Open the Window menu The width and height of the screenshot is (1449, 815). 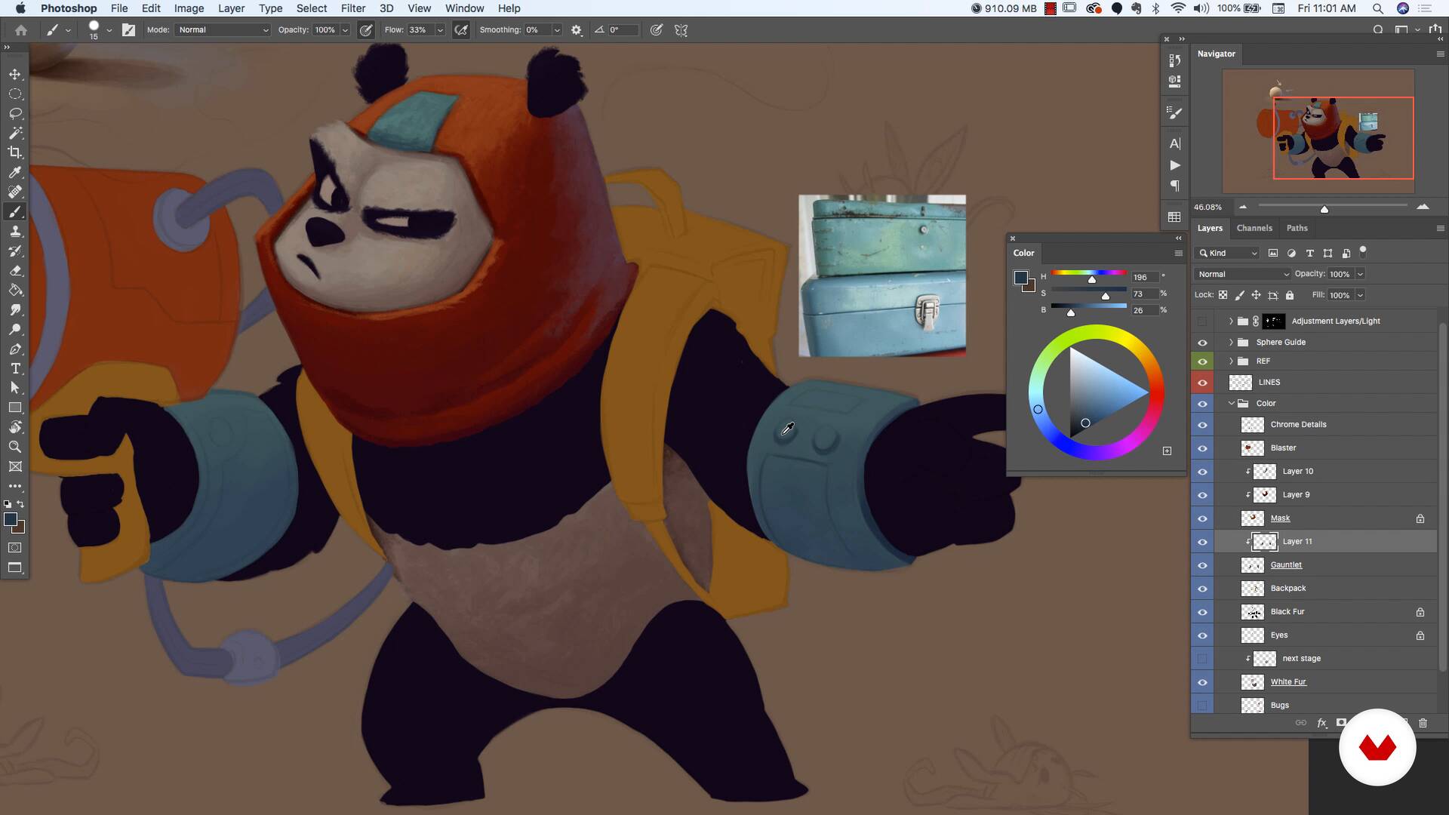tap(464, 8)
